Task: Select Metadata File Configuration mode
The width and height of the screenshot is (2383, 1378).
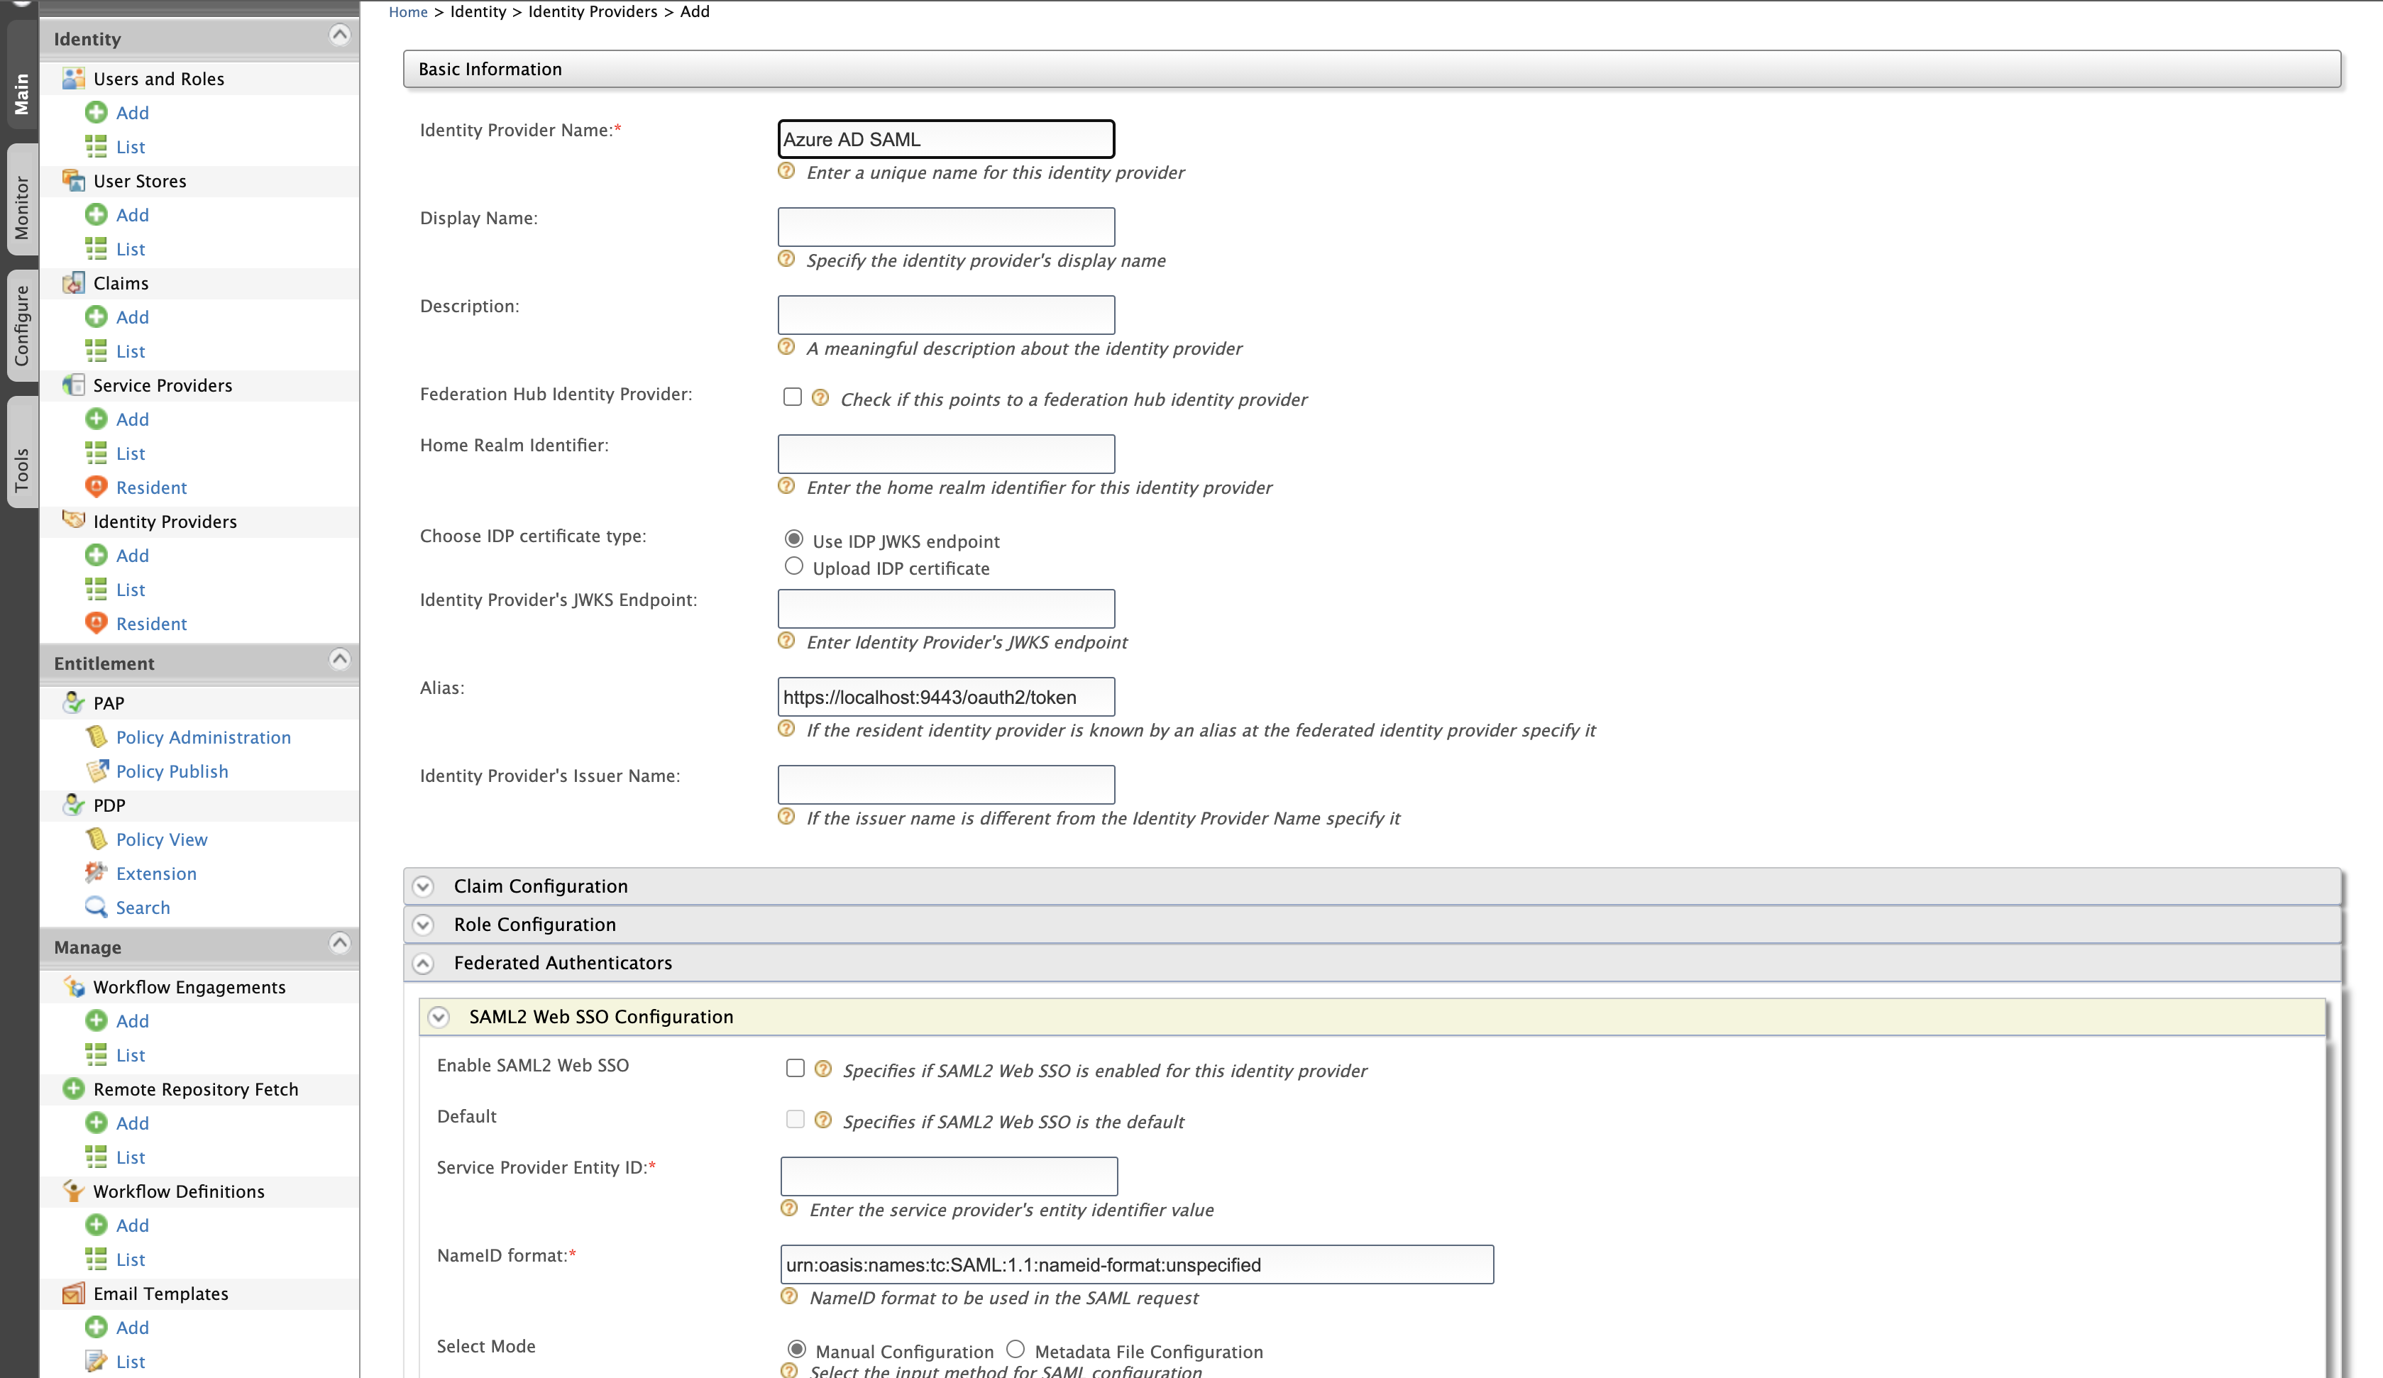Action: [x=1016, y=1349]
